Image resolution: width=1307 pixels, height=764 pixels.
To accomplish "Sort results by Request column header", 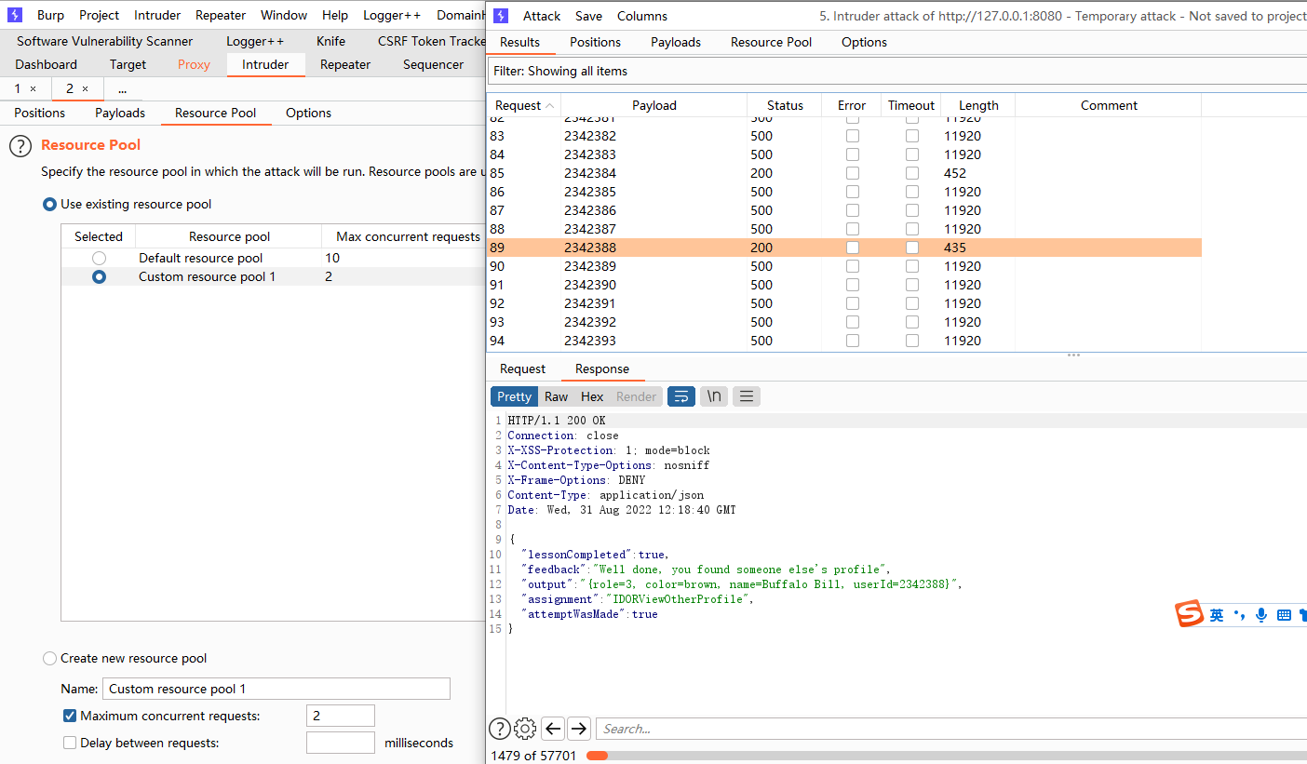I will 524,105.
